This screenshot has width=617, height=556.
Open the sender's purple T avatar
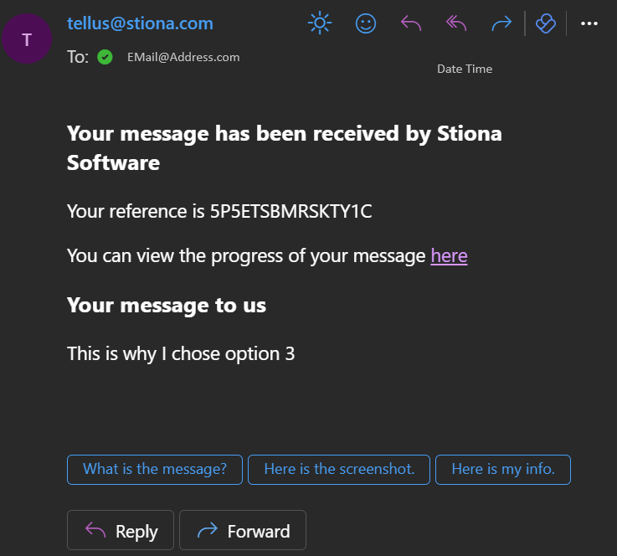click(28, 39)
